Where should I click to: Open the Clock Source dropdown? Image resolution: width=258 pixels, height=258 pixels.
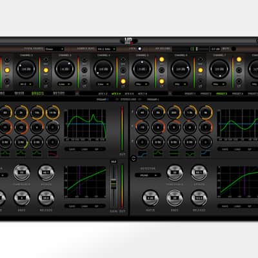coord(54,49)
